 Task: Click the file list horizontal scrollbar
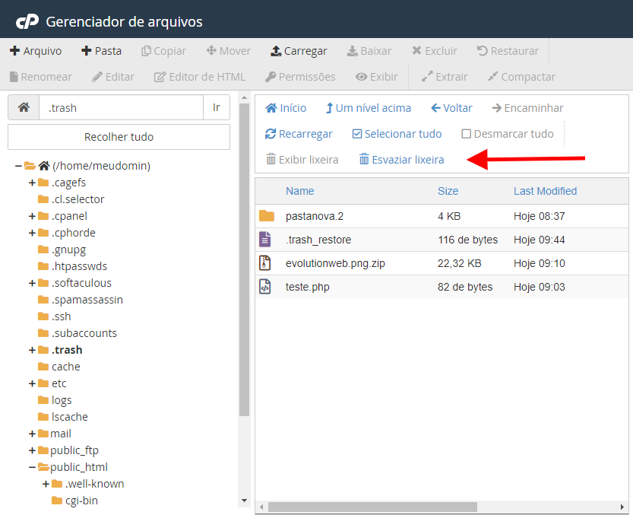click(x=372, y=507)
